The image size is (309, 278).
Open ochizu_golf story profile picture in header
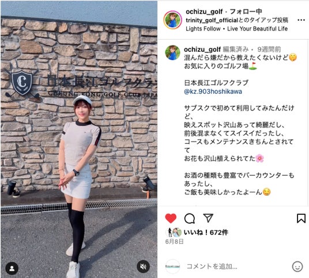(x=172, y=20)
